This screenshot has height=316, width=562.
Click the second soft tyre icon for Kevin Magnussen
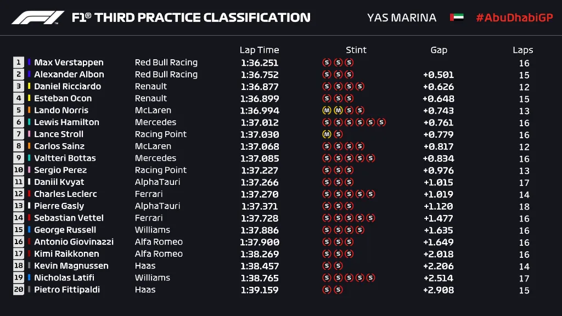[x=338, y=266]
